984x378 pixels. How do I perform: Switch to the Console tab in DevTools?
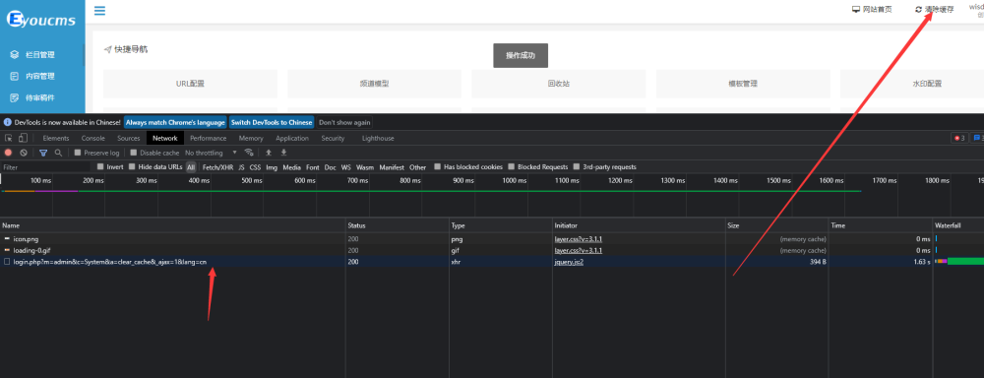click(92, 138)
